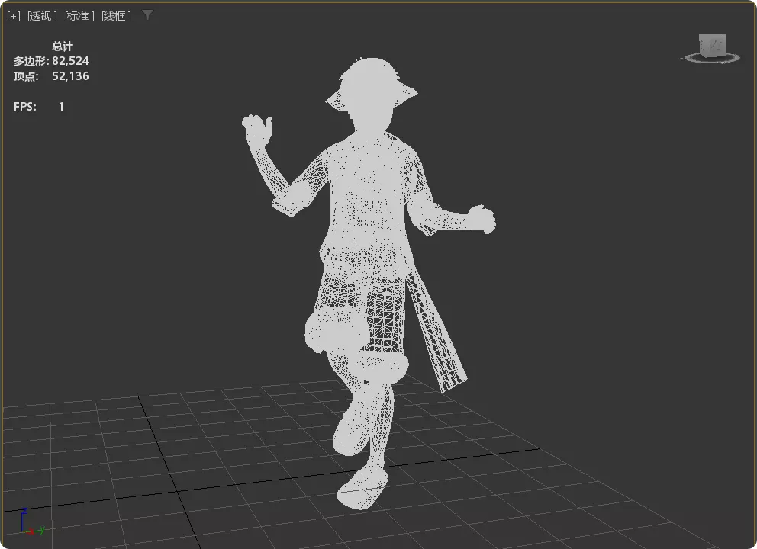Click the viewport filter funnel icon
Viewport: 757px width, 549px height.
click(x=147, y=15)
